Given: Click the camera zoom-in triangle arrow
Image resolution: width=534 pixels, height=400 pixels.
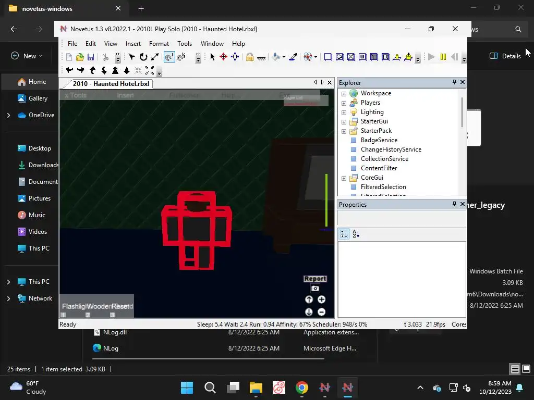Looking at the screenshot, I should pos(115,70).
